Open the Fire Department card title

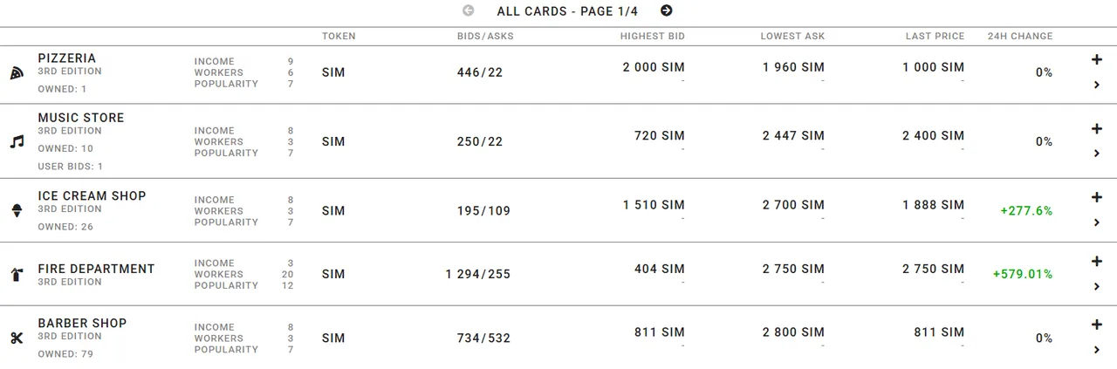(x=96, y=269)
